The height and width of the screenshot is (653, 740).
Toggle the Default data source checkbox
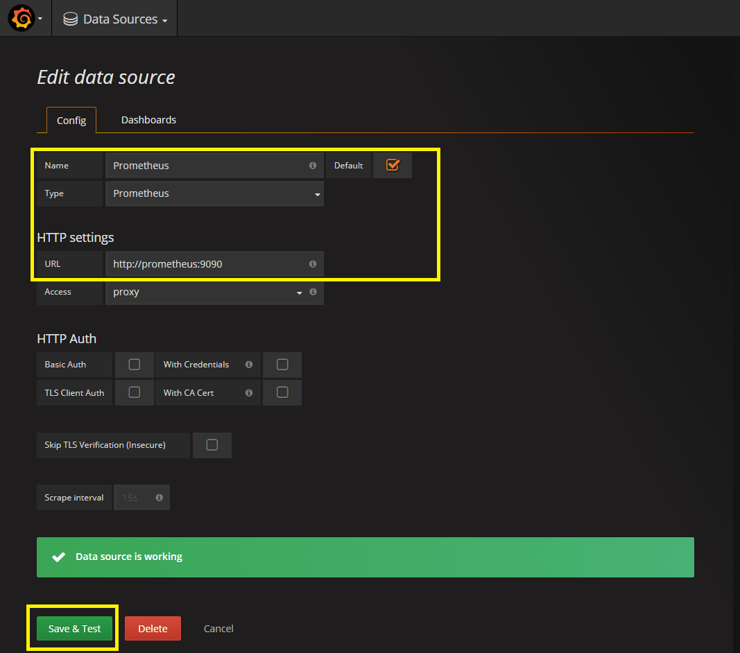coord(393,165)
